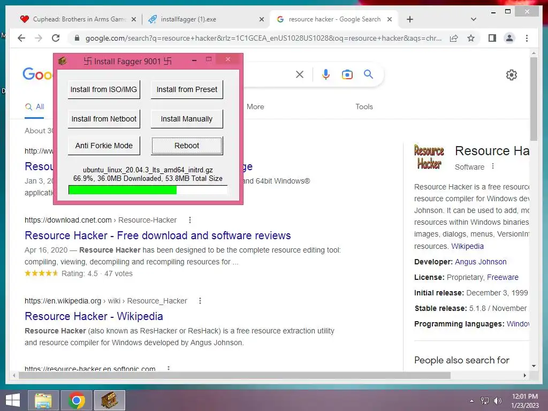Click the Google logo
The height and width of the screenshot is (411, 548).
38,74
